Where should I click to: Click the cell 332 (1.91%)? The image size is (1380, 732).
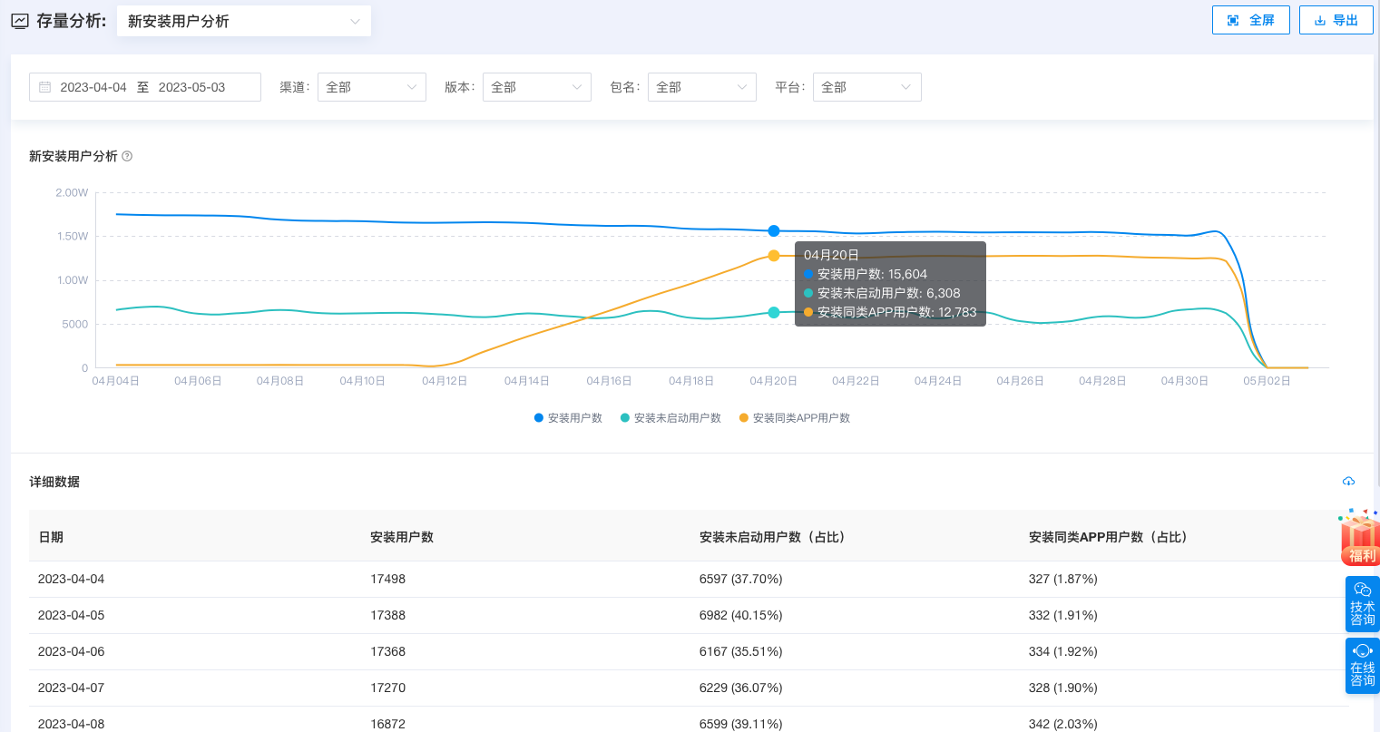tap(1063, 615)
